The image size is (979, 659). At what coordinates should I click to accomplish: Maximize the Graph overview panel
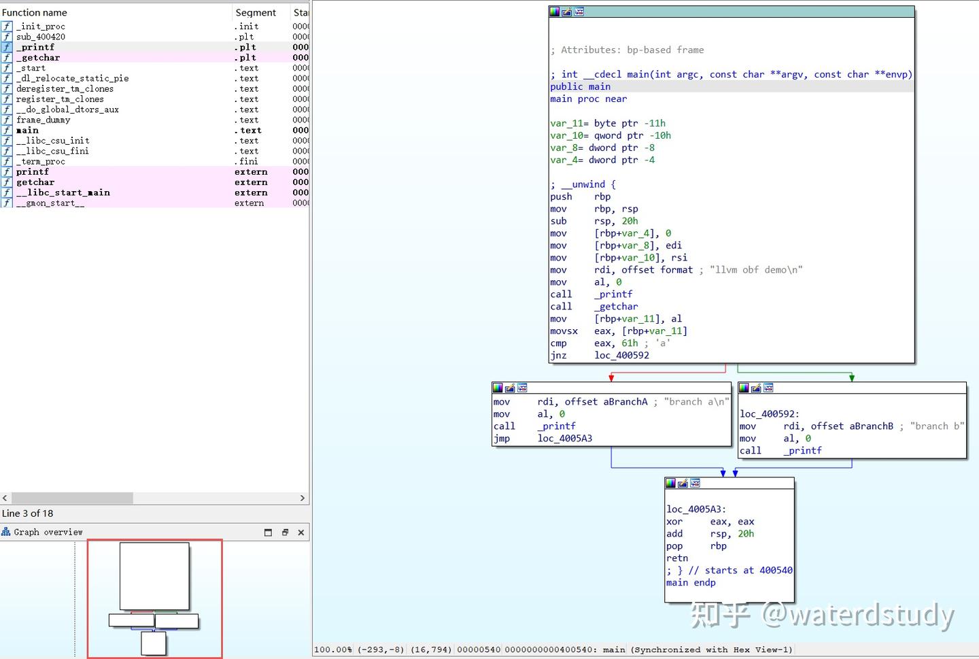tap(268, 533)
